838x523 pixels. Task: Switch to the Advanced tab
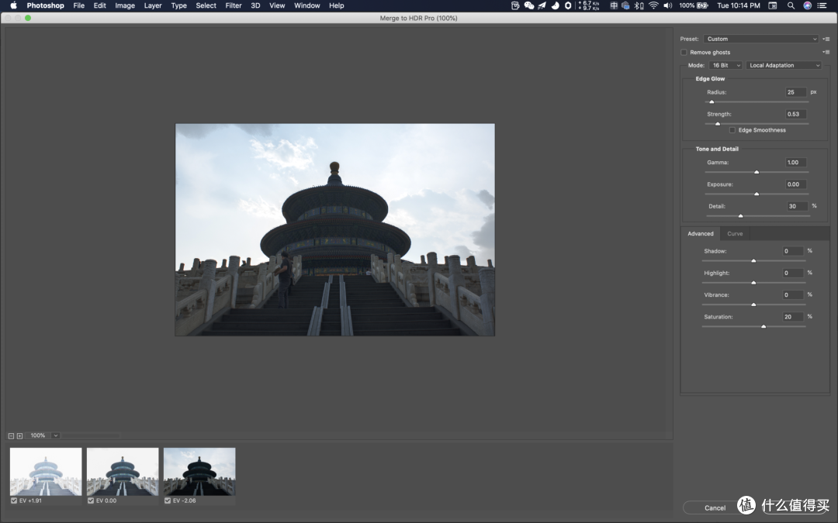pyautogui.click(x=700, y=234)
